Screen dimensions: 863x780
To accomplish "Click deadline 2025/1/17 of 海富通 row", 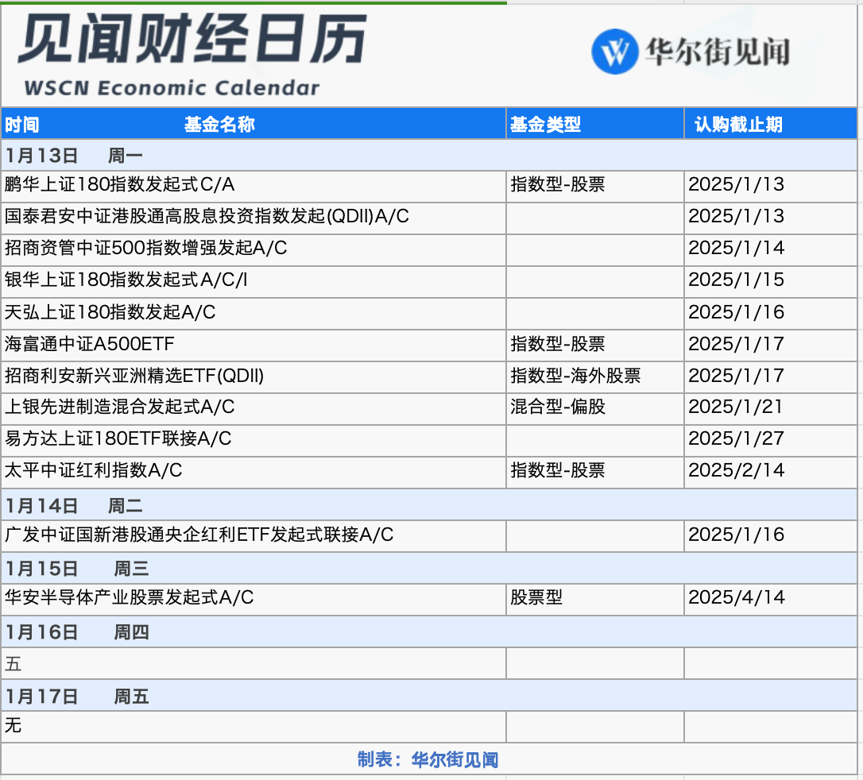I will pyautogui.click(x=737, y=345).
